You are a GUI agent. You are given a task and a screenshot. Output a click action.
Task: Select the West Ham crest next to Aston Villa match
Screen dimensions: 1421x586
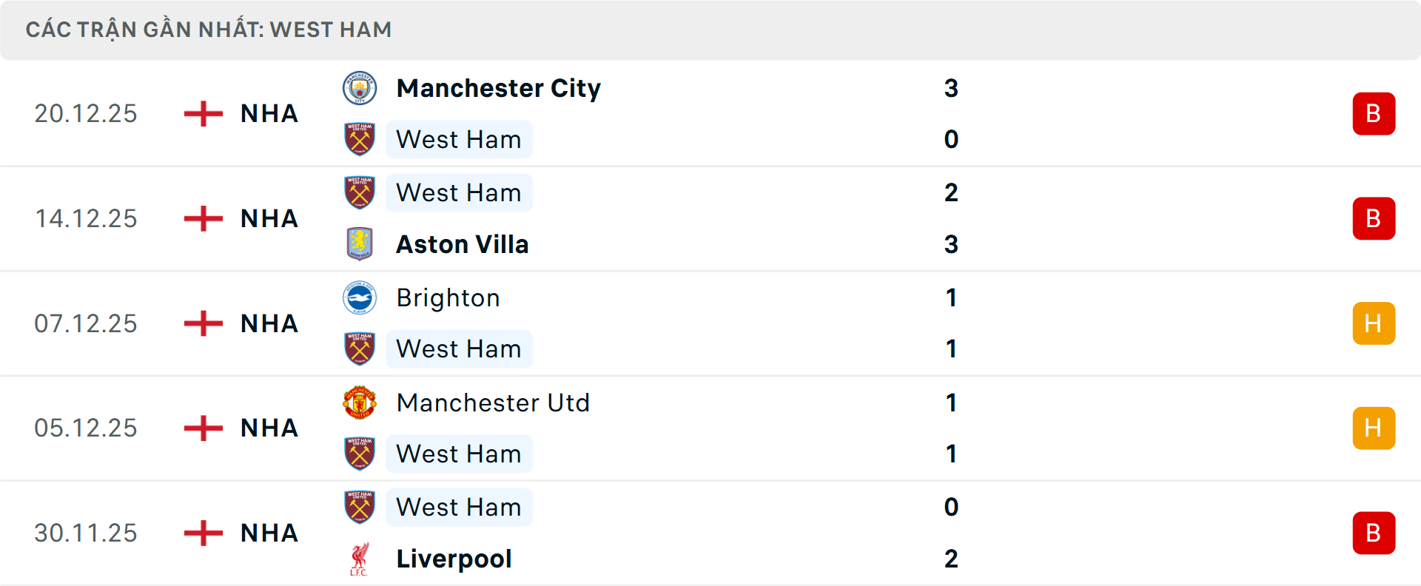(360, 193)
